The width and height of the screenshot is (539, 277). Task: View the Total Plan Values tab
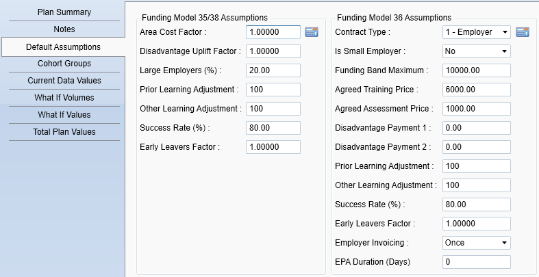pos(64,132)
